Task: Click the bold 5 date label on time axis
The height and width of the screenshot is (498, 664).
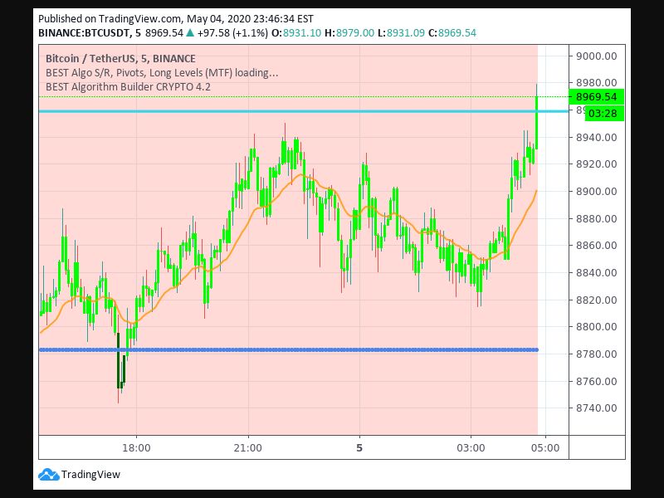Action: tap(359, 447)
